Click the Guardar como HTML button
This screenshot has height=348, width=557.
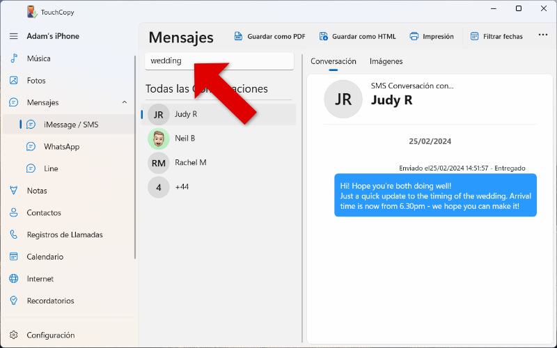click(357, 36)
